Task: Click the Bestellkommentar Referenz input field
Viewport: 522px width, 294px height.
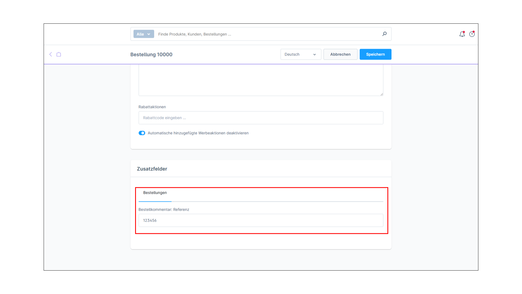Action: (x=261, y=220)
